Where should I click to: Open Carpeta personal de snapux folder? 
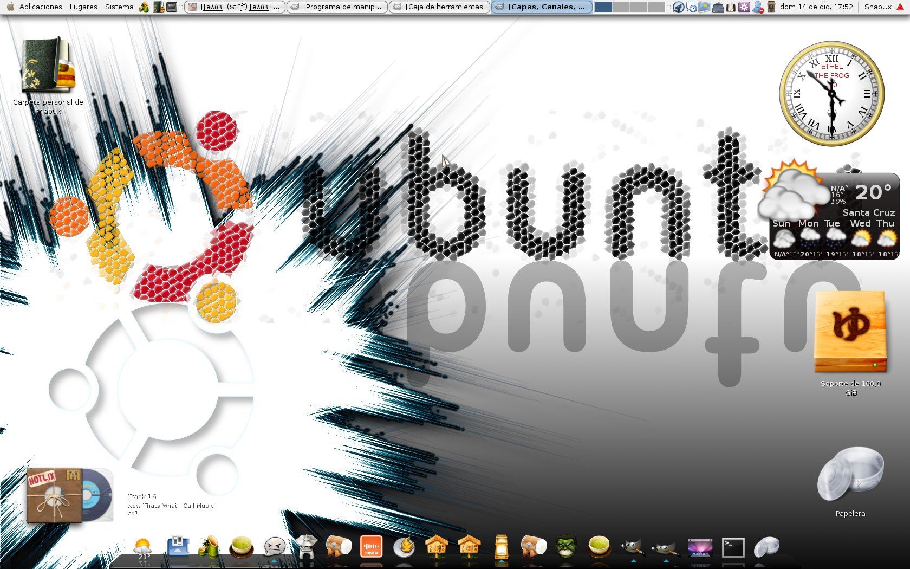point(48,76)
